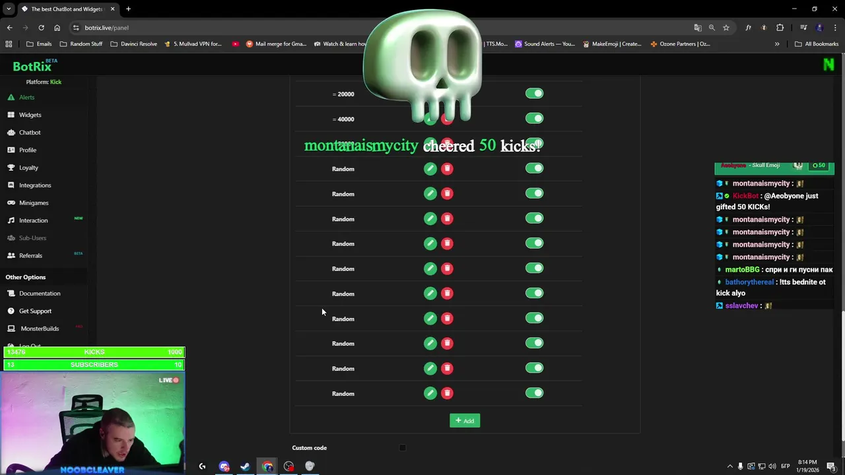Open the browser extensions puzzle icon
Screen dimensions: 845x475
coord(780,28)
